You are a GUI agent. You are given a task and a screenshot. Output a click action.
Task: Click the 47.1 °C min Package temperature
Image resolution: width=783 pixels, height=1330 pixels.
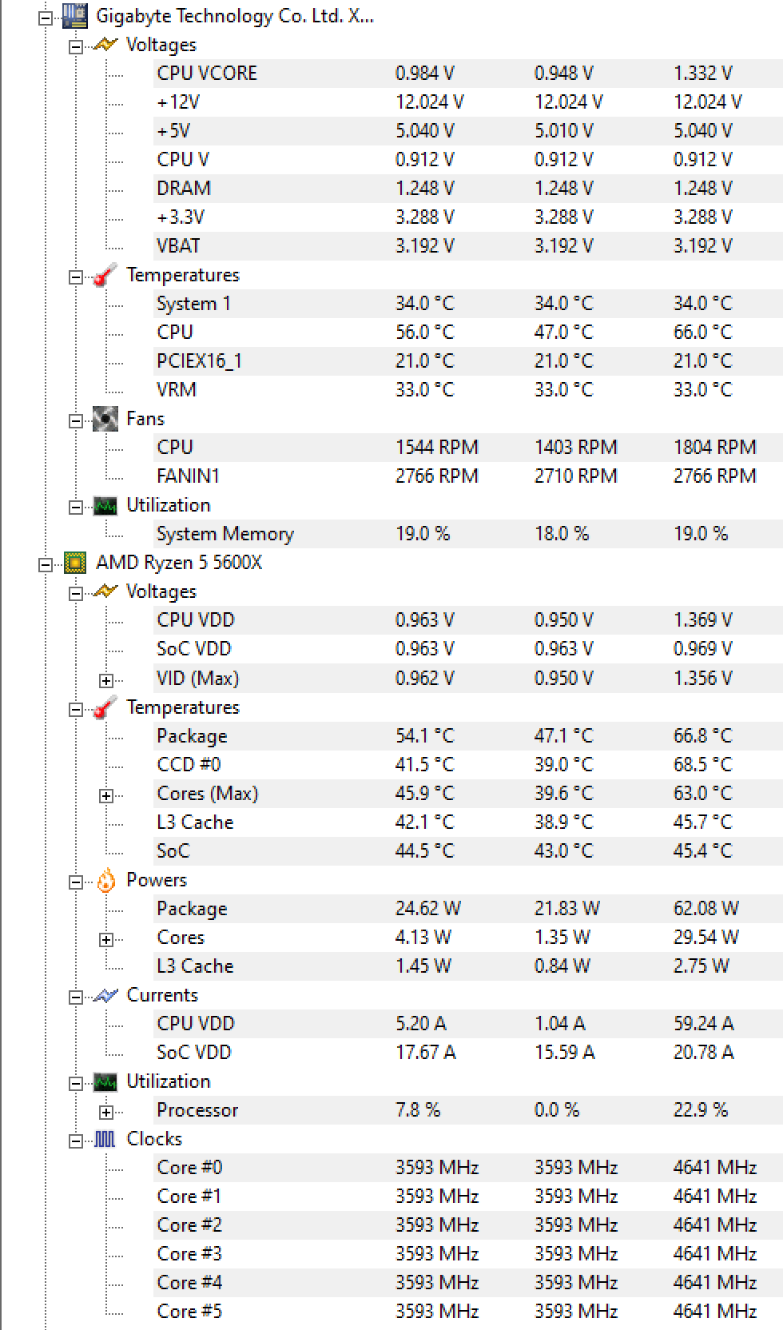tap(564, 736)
